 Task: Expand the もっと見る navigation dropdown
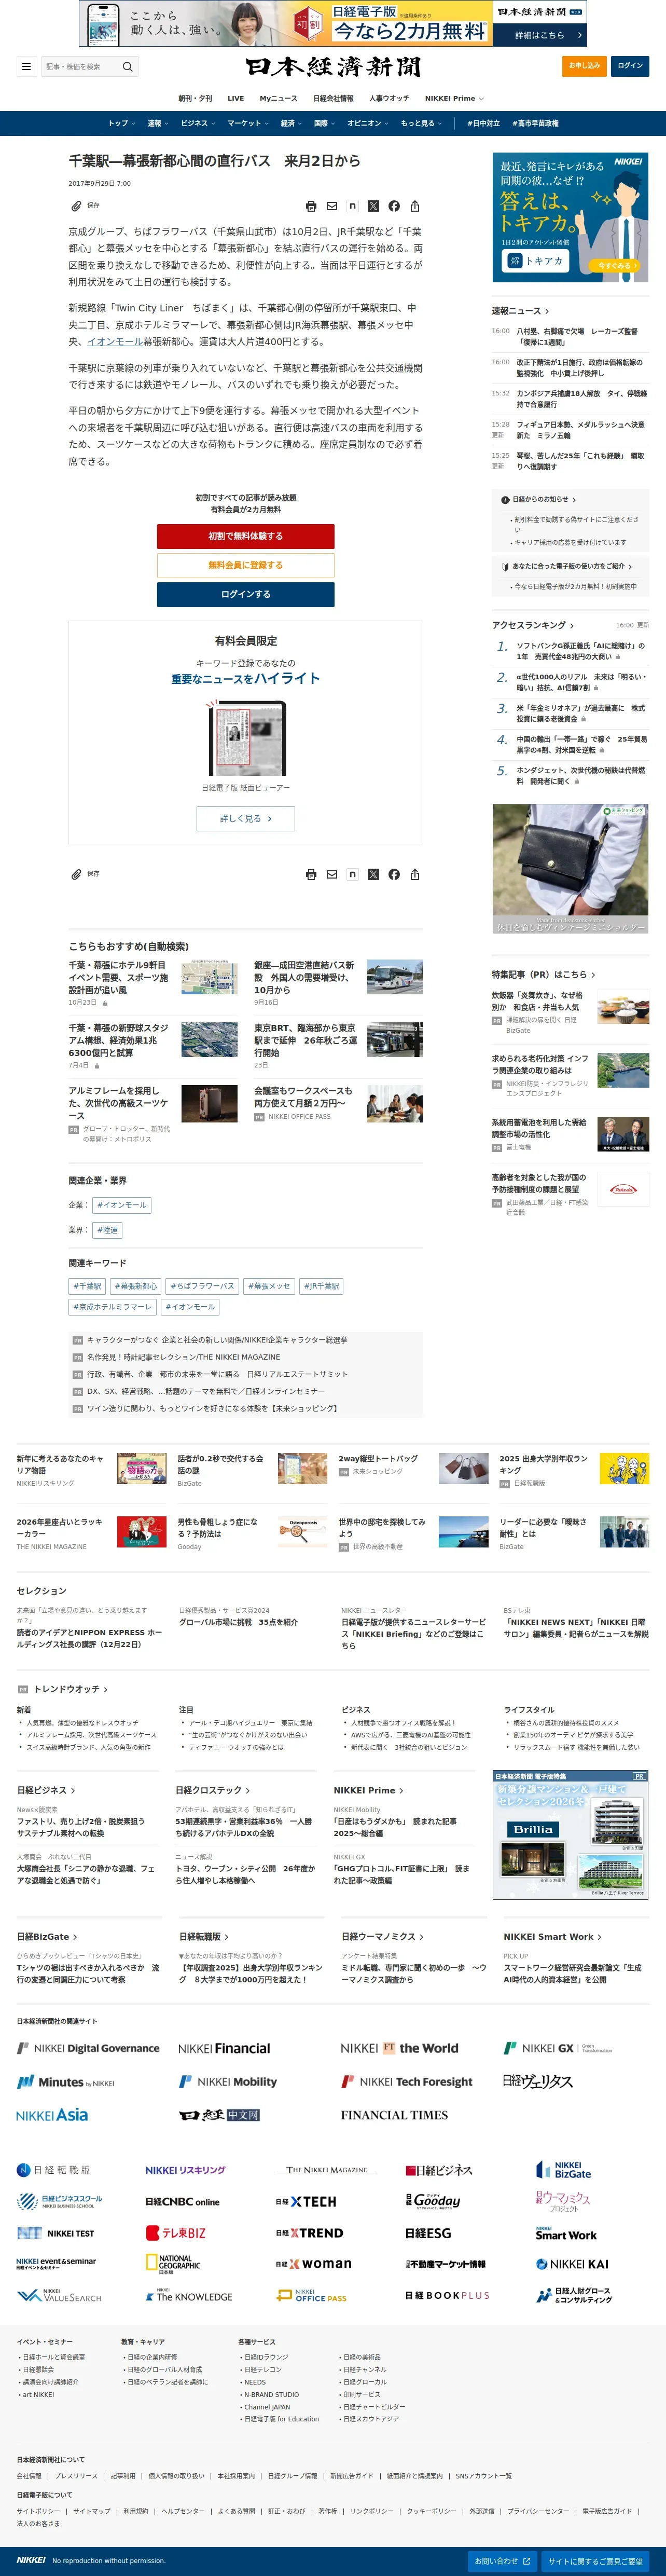pyautogui.click(x=421, y=123)
